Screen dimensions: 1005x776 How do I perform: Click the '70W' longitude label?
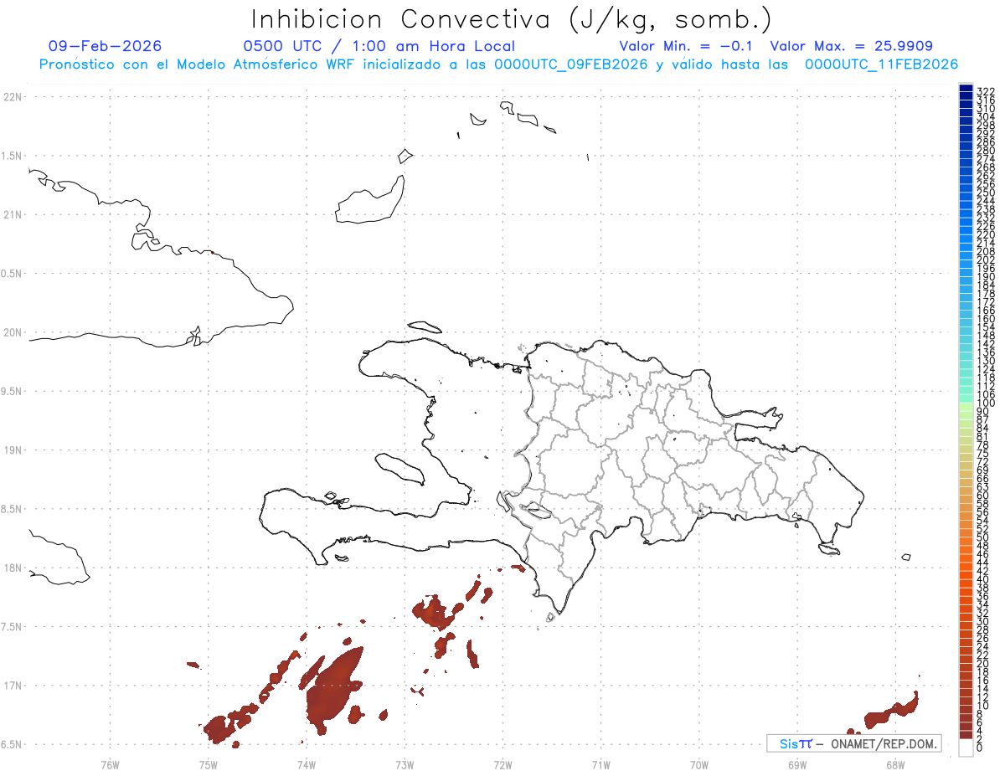tap(698, 763)
